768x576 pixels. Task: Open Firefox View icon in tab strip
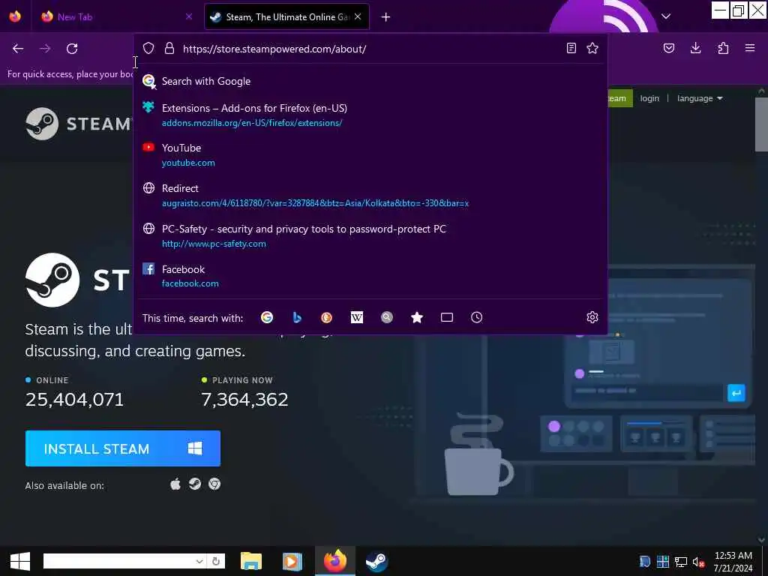15,16
